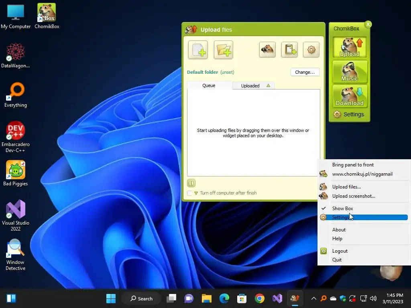Open Settings in the ChomikBox widget
The width and height of the screenshot is (411, 308).
349,114
